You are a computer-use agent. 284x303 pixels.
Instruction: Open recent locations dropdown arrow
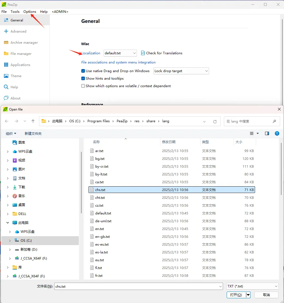pos(25,121)
